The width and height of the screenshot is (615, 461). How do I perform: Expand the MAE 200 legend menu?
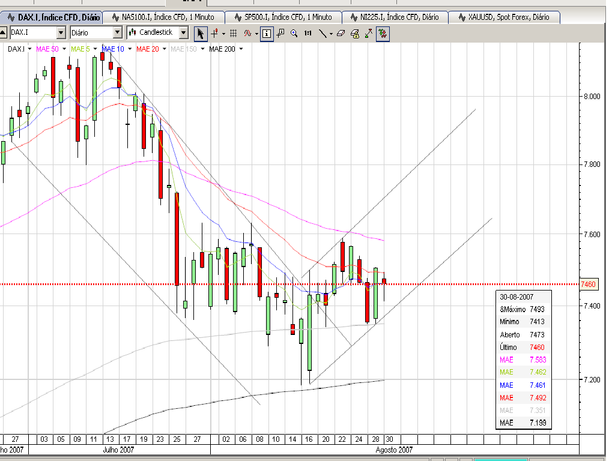tap(241, 49)
